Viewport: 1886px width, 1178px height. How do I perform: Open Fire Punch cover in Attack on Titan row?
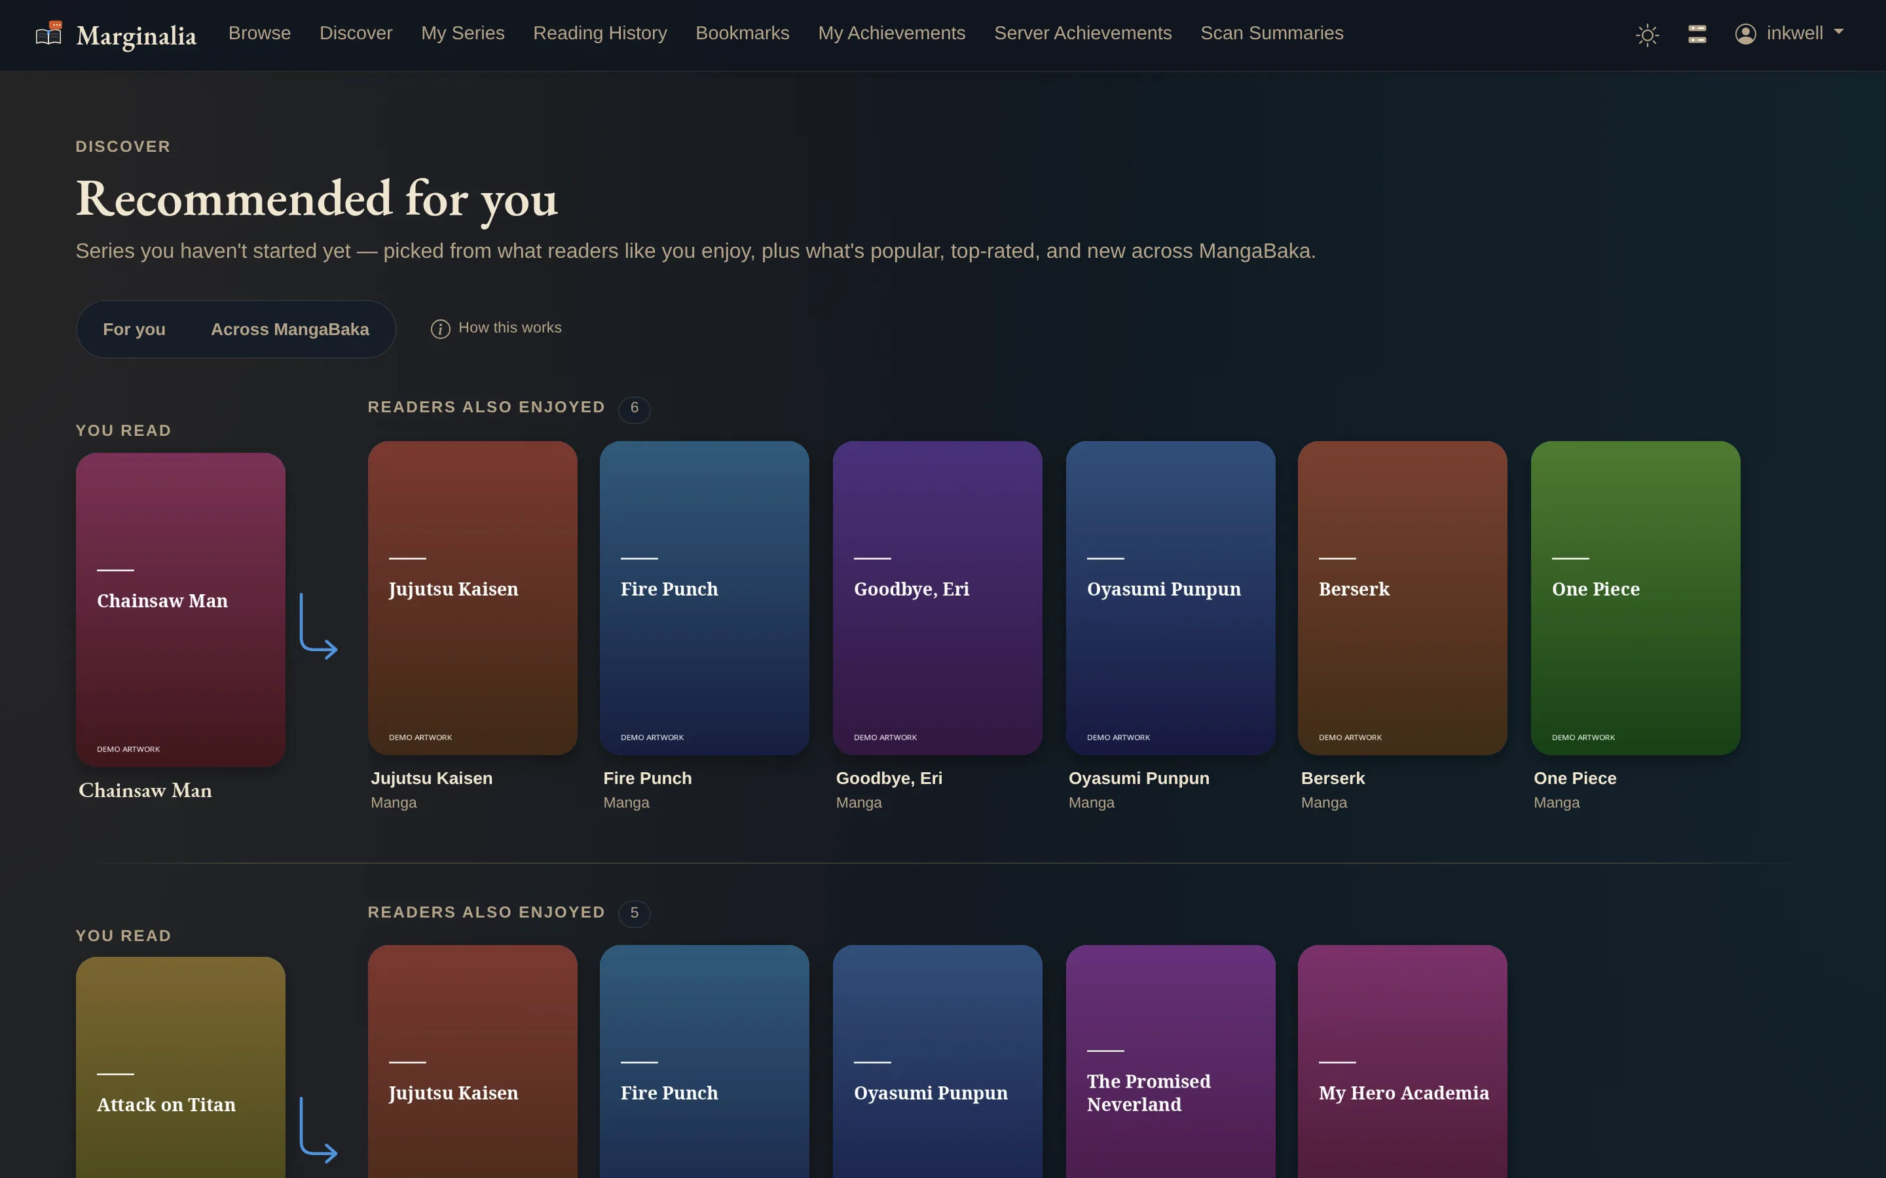click(705, 1061)
